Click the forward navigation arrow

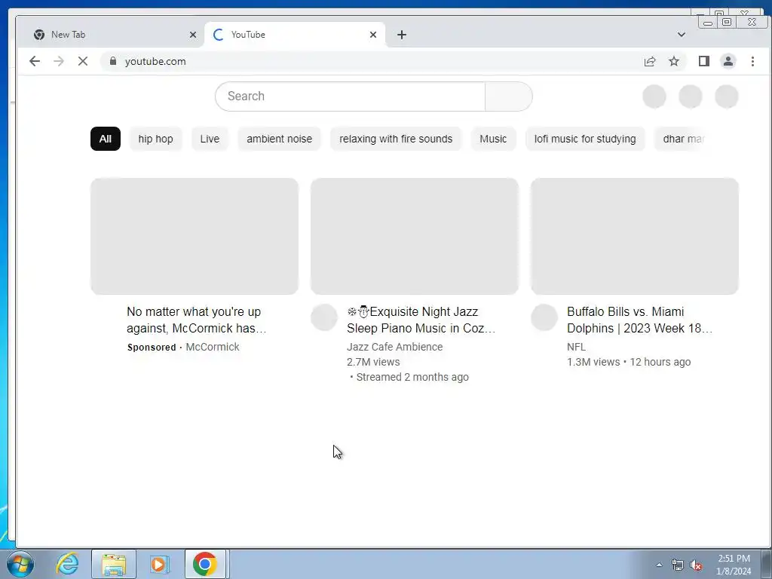(x=59, y=61)
